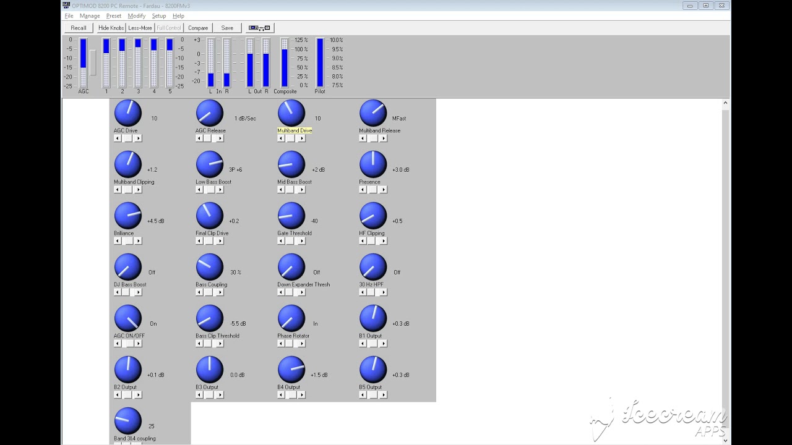Open the Modify menu

137,16
